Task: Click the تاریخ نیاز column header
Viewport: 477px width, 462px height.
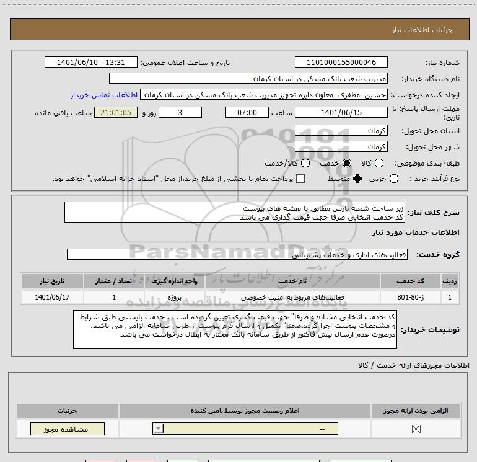Action: pos(52,281)
